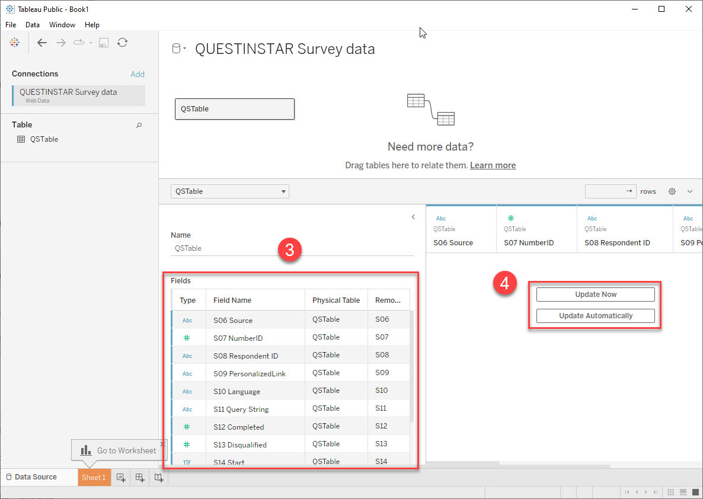Click the Tableau start page logo icon

point(15,43)
